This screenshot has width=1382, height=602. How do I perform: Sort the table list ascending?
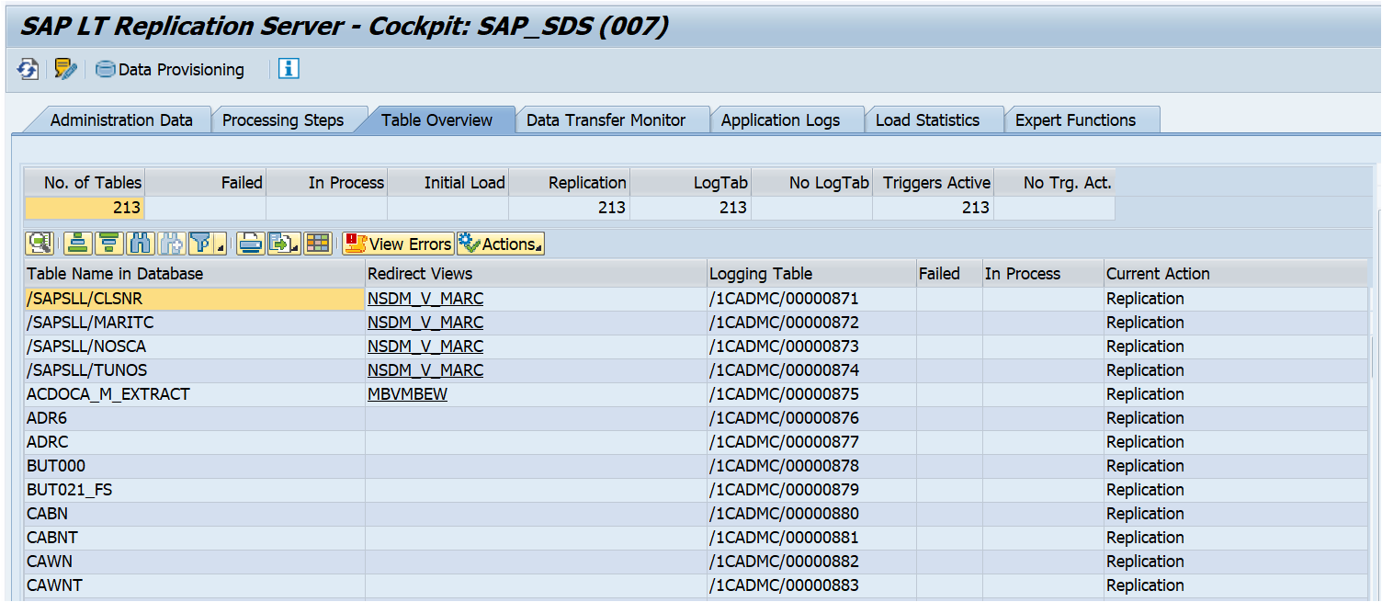(x=78, y=243)
